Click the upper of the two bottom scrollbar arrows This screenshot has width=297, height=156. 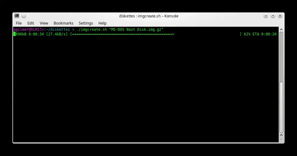281,135
